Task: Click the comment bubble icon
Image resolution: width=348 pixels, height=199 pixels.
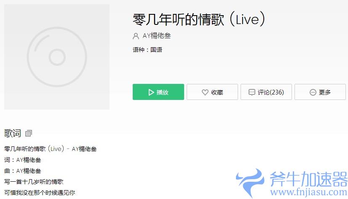Action: click(x=252, y=92)
